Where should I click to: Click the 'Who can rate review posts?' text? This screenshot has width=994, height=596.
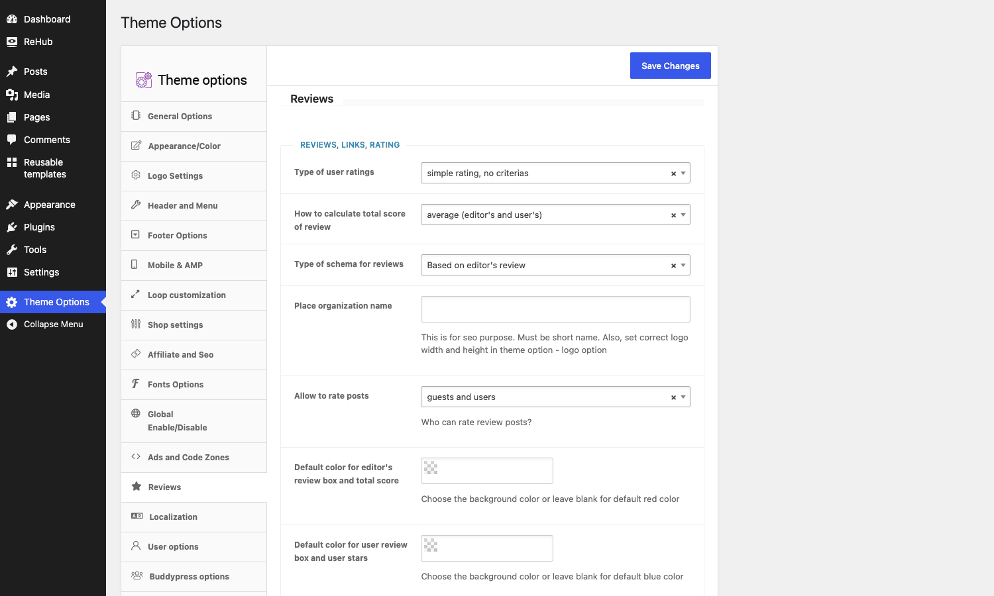(x=476, y=422)
